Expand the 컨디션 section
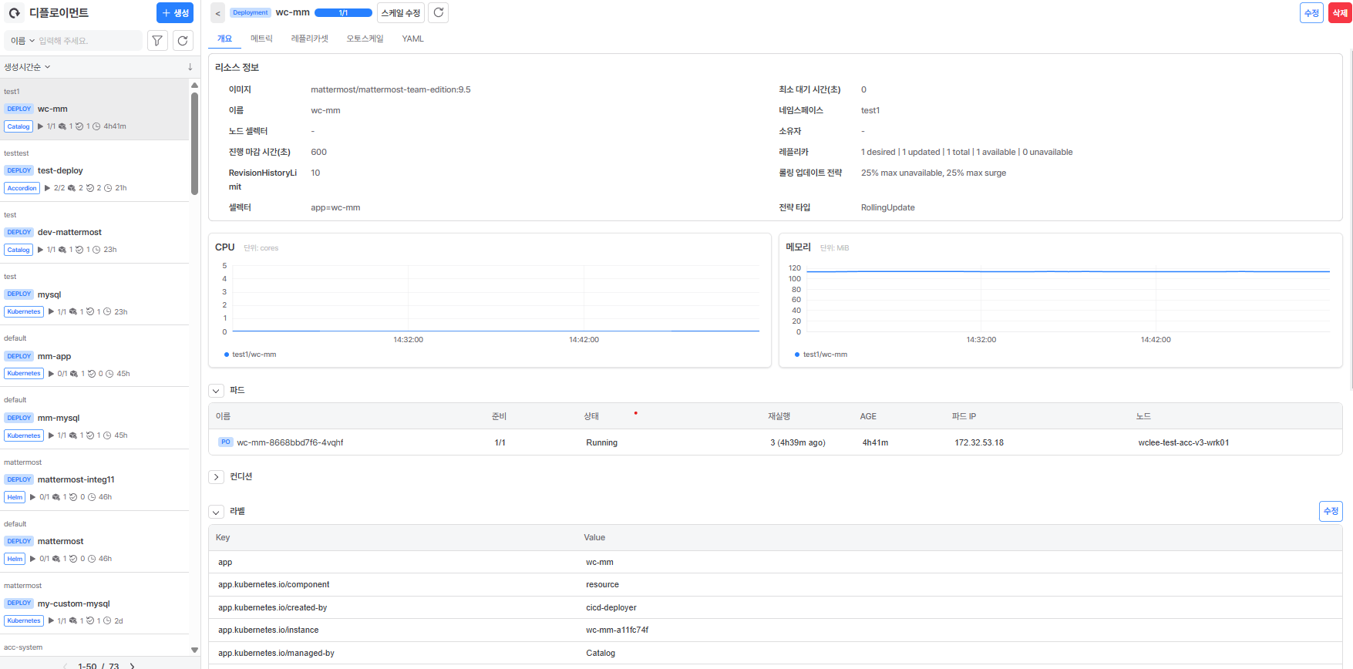This screenshot has width=1353, height=669. click(217, 477)
